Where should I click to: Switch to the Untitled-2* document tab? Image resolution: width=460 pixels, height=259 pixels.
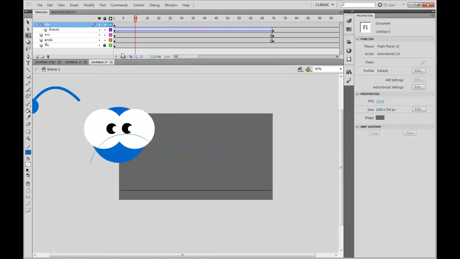point(74,62)
